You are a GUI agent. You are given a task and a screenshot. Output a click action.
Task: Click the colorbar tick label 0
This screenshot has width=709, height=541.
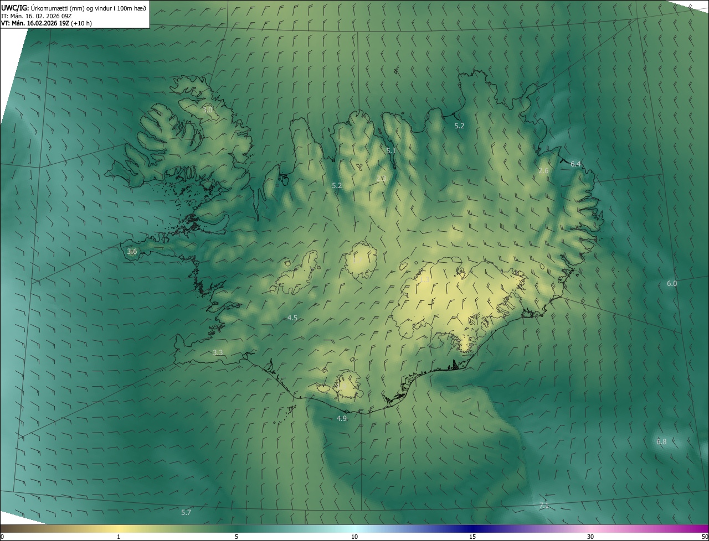(x=2, y=537)
